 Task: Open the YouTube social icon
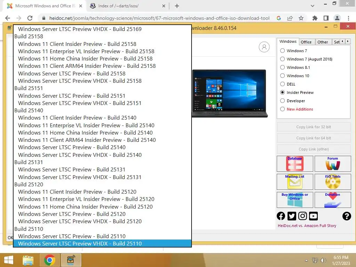(313, 216)
